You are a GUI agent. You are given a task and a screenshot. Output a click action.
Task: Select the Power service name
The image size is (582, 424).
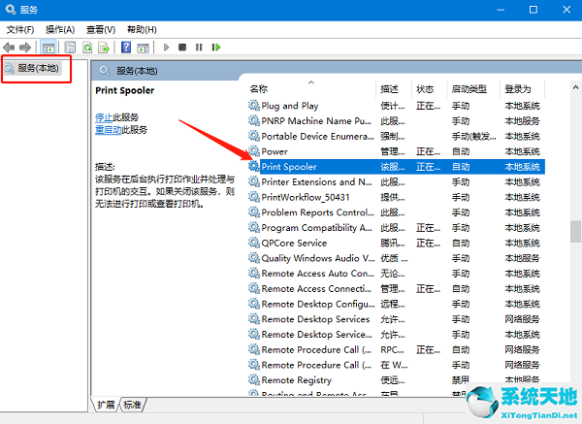point(275,151)
